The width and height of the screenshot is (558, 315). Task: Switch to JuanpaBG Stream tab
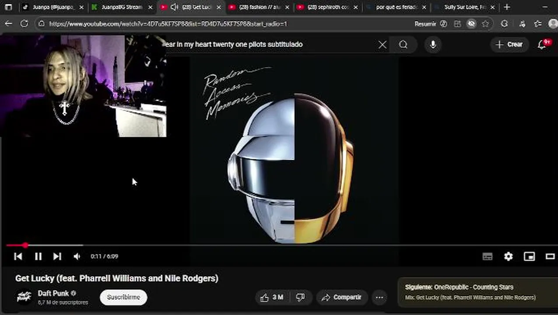coord(122,7)
